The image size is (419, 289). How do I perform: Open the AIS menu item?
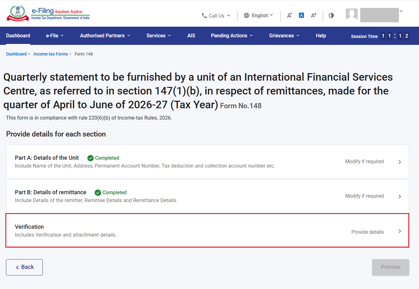(191, 36)
